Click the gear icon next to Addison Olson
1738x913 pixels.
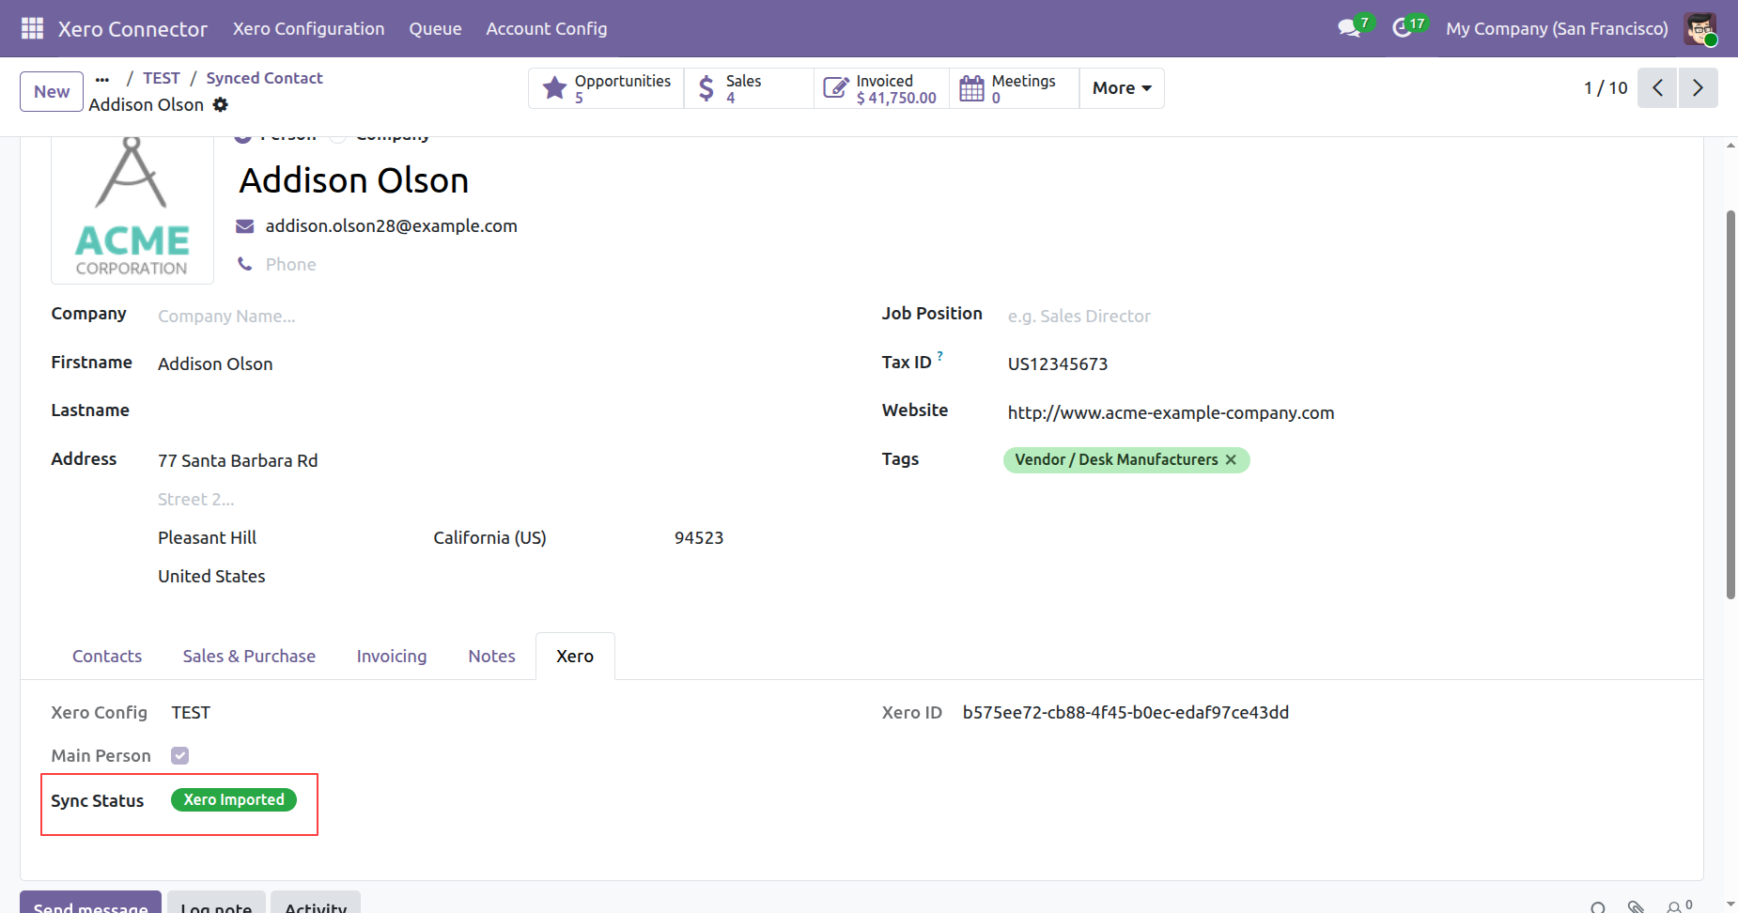[x=220, y=104]
